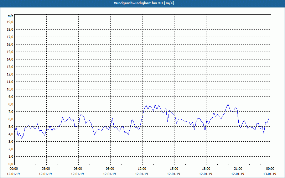Click the chart title 'Windgeschwindigkeit bis 20 [m/s]'
Viewport: 285px width, 178px height.
[x=144, y=3]
